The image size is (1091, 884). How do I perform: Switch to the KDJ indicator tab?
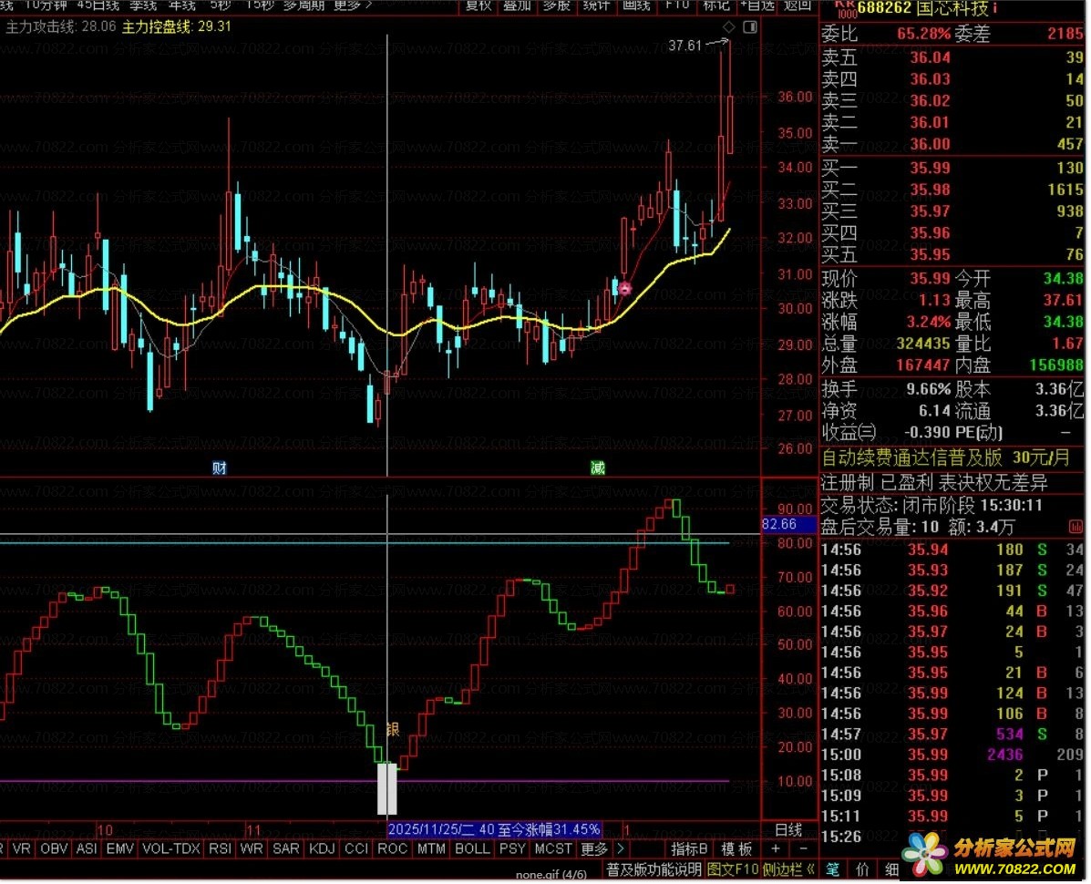(x=321, y=849)
